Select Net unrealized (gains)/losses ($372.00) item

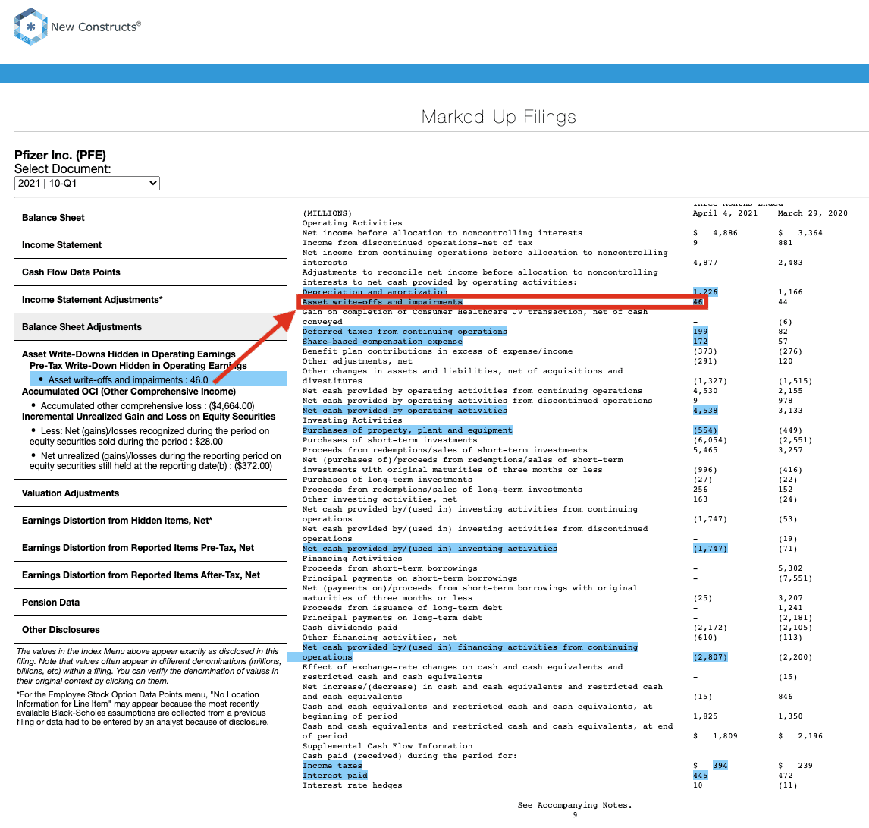click(x=155, y=461)
